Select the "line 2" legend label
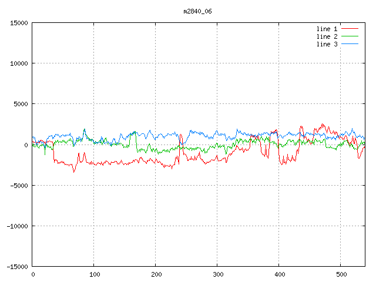The image size is (376, 282). click(x=327, y=36)
